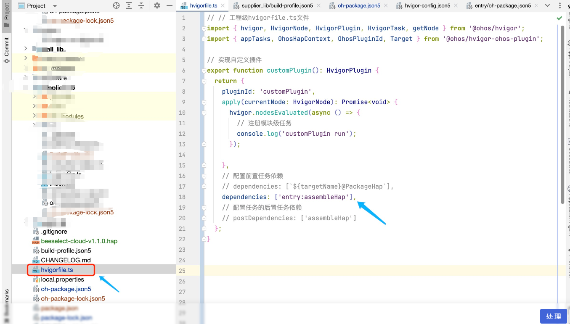Close the supplier_lib/build-profile.json5 tab

[x=318, y=5]
